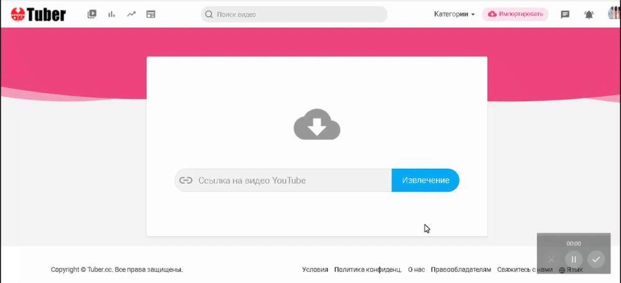Finish recording with the checkmark button

pyautogui.click(x=596, y=259)
